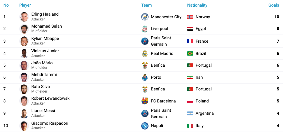Click the Liverpool club crest
284x134 pixels.
pyautogui.click(x=145, y=29)
